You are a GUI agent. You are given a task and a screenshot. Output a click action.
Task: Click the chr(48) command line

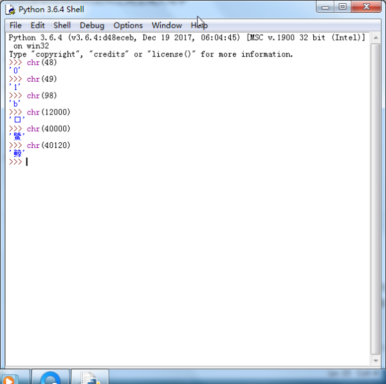point(33,62)
